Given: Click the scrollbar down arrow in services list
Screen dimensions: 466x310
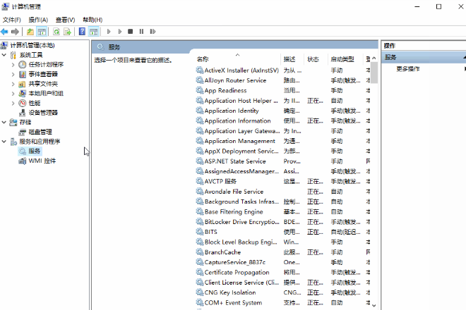Looking at the screenshot, I should [374, 305].
